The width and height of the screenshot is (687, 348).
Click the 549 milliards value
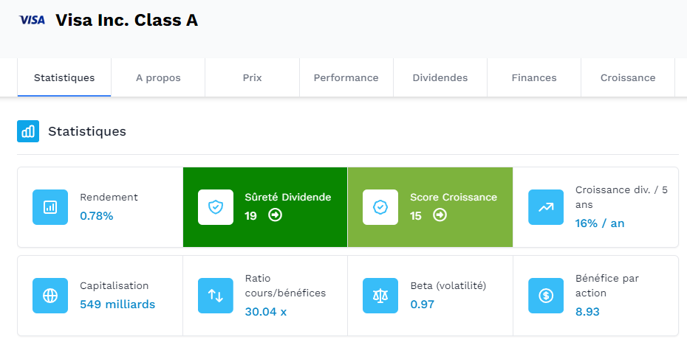tap(117, 304)
